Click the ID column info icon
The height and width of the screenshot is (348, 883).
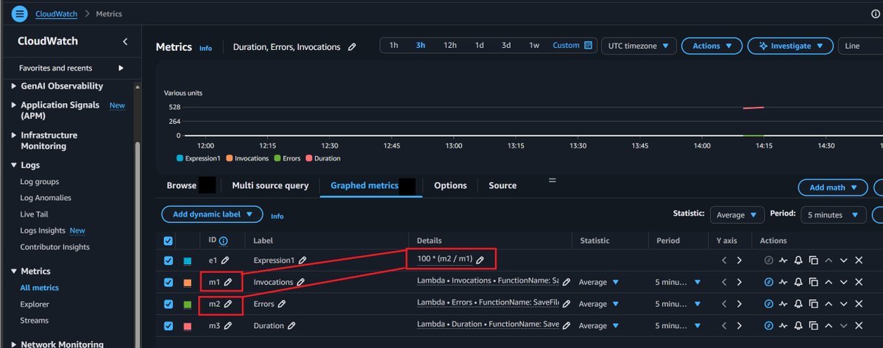224,241
